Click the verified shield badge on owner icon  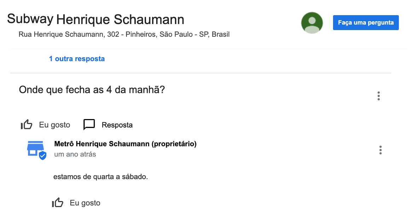pos(42,155)
